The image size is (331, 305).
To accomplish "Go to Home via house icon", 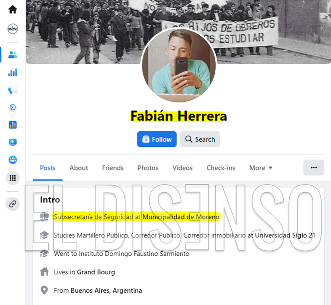I will coord(13,9).
